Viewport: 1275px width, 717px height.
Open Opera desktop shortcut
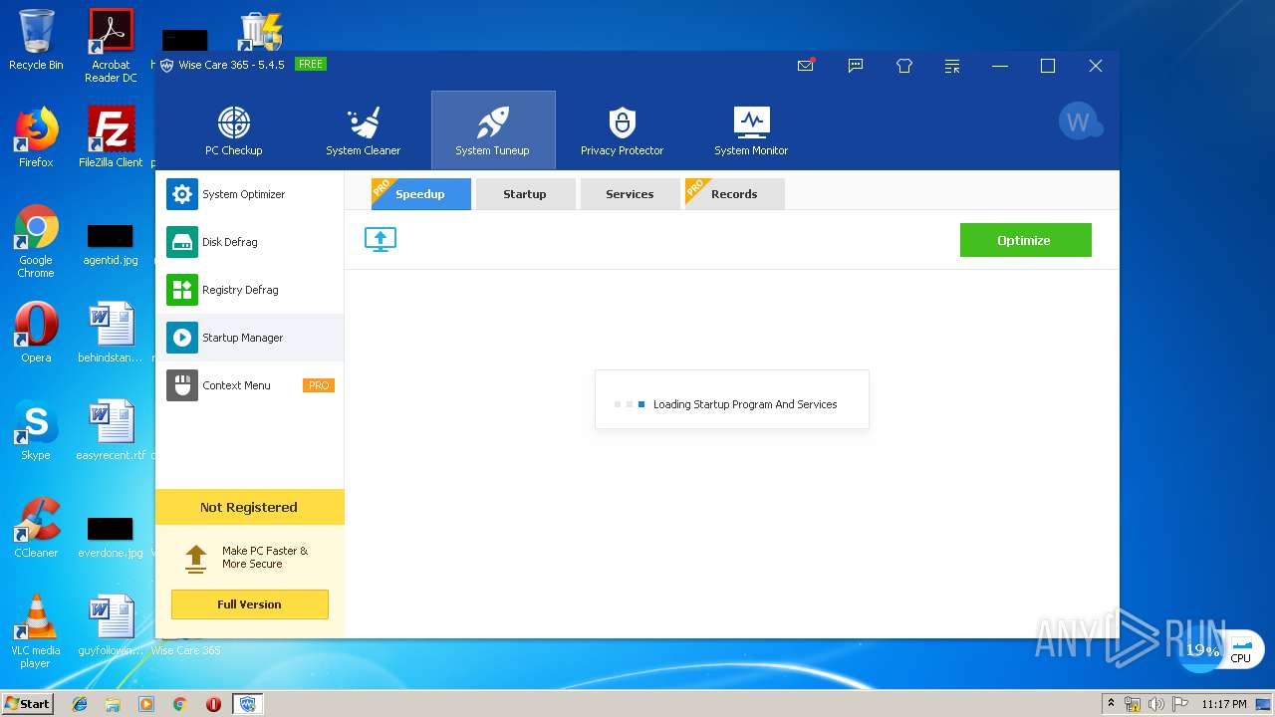point(36,334)
